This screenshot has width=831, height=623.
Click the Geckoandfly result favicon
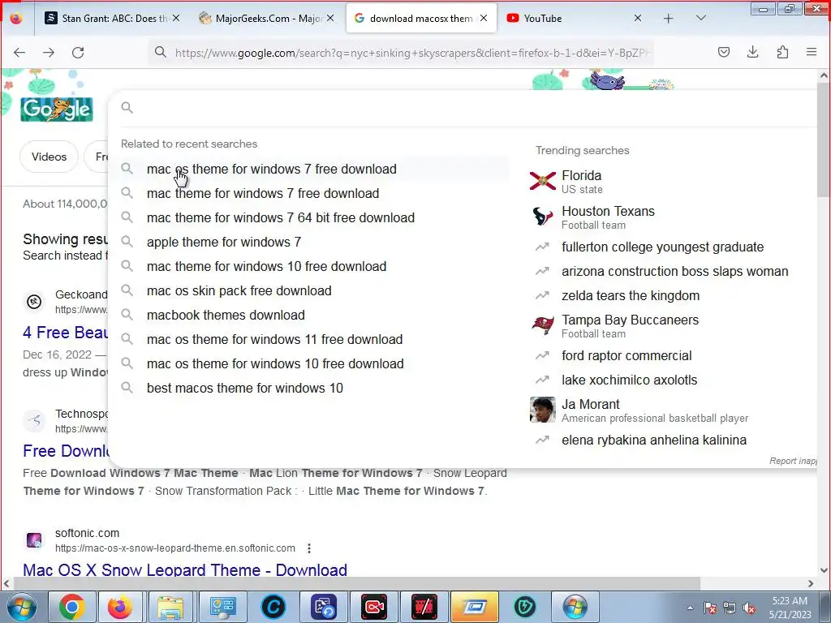pos(34,302)
